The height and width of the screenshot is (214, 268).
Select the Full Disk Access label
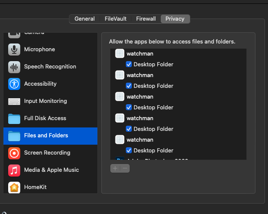coord(45,118)
